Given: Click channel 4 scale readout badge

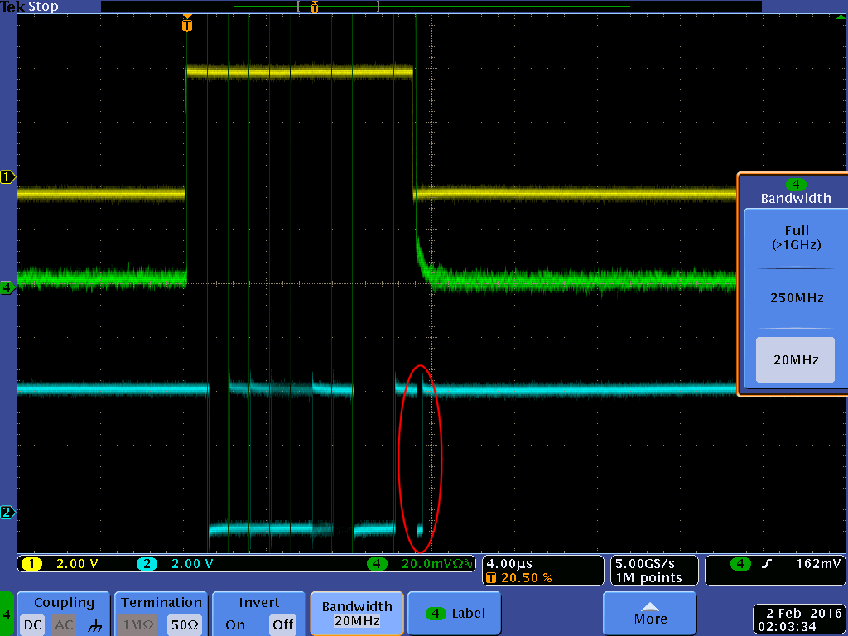Looking at the screenshot, I should [377, 564].
